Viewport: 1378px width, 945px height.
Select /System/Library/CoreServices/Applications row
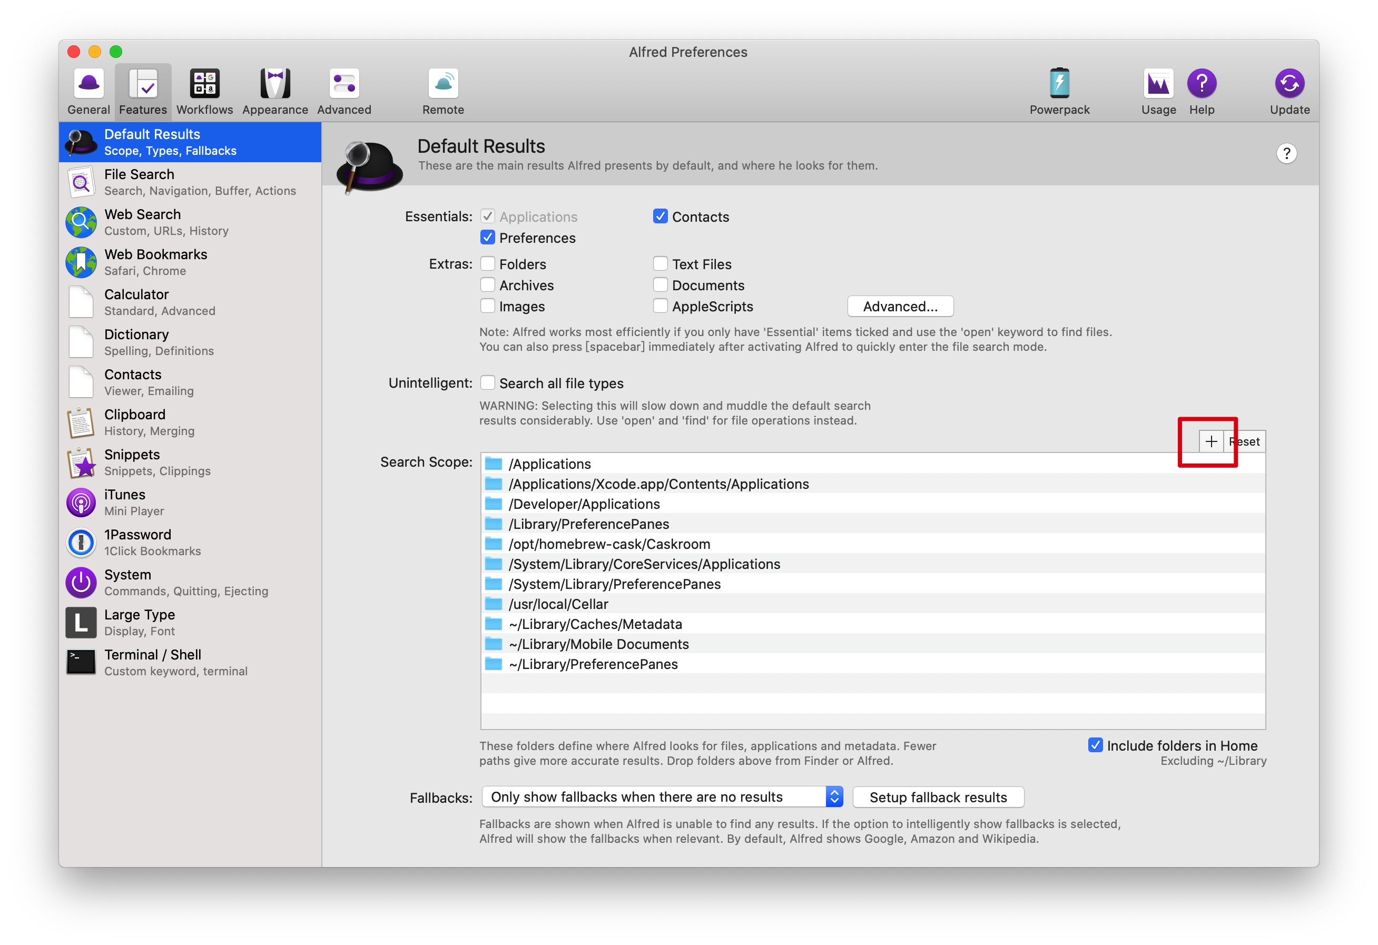pyautogui.click(x=873, y=564)
